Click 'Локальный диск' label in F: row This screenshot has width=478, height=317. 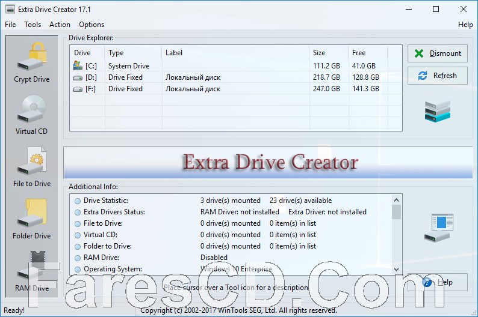193,89
